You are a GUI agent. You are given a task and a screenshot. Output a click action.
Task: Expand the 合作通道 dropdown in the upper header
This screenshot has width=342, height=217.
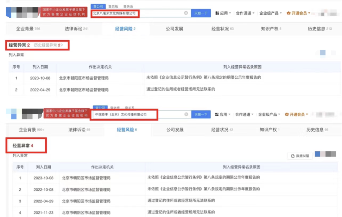[x=254, y=13]
